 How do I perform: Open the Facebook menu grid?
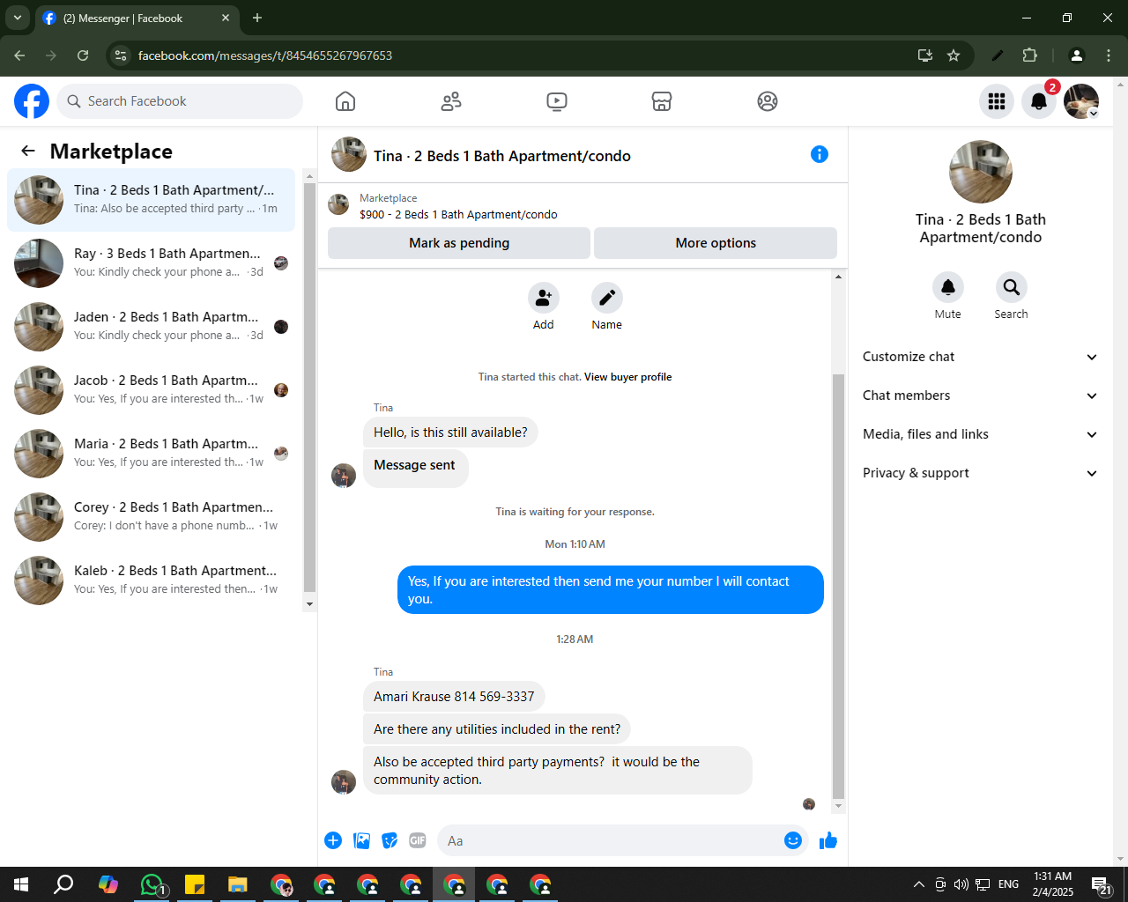[x=997, y=101]
